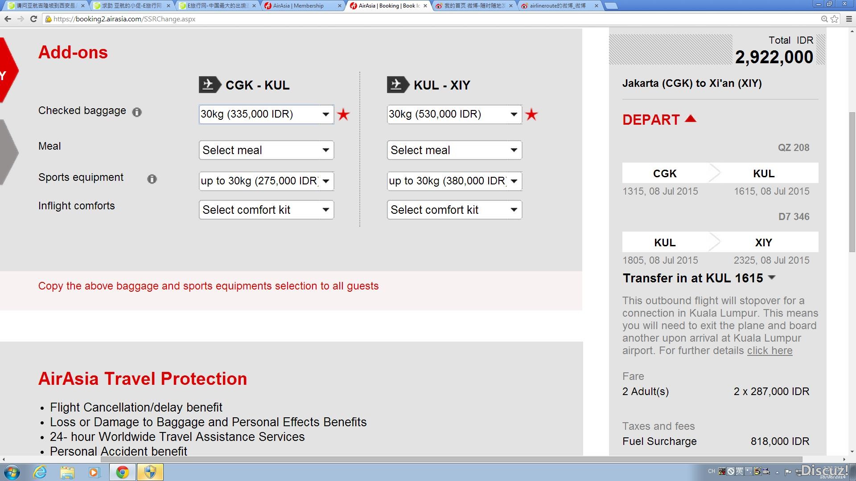Screen dimensions: 856x481
Task: Click the KUL - XIY airplane icon
Action: (398, 85)
